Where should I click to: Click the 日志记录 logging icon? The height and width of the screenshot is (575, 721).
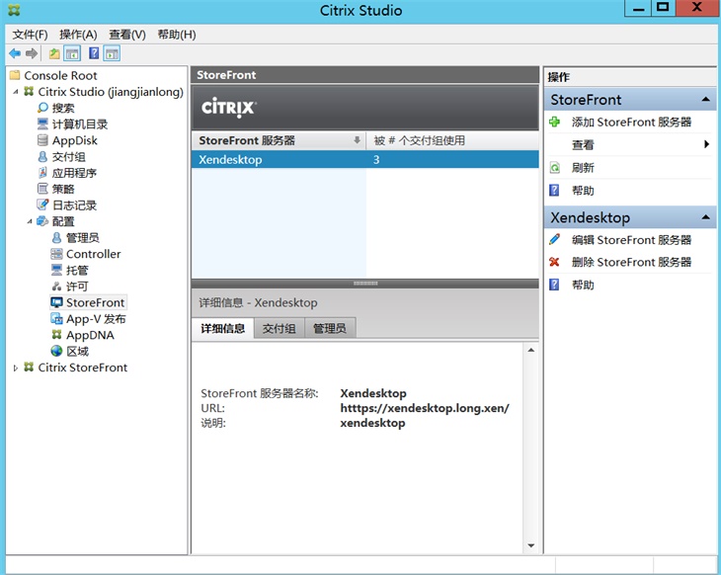pos(42,205)
